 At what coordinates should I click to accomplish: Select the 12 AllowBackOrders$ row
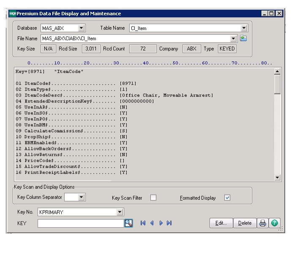tap(71, 149)
